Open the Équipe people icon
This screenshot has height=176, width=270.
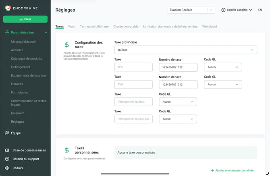(x=7, y=133)
